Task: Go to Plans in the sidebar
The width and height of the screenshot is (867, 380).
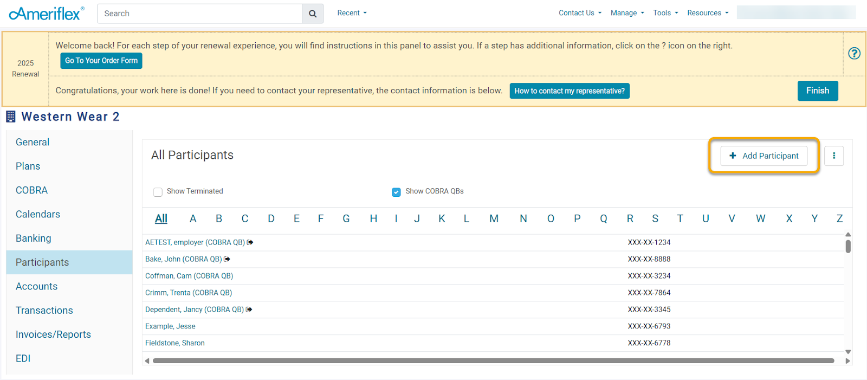Action: [69, 166]
